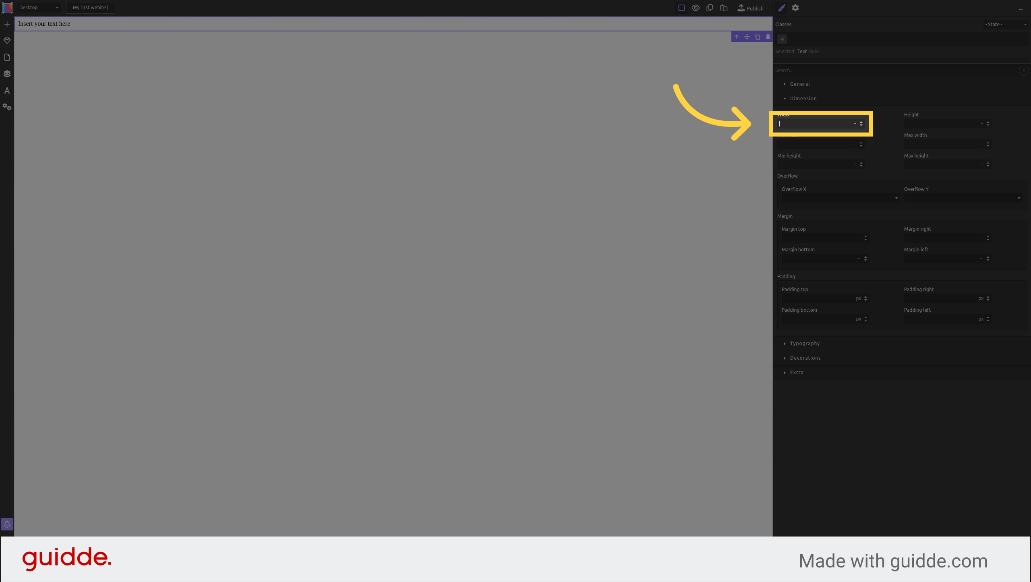Open the symbols diamond icon in sidebar
1031x582 pixels.
pyautogui.click(x=7, y=41)
